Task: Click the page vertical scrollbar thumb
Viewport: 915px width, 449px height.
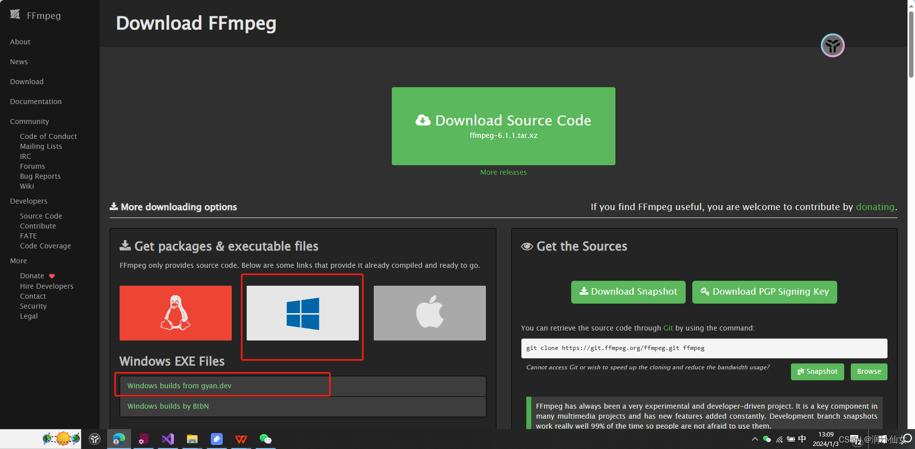Action: click(x=911, y=44)
